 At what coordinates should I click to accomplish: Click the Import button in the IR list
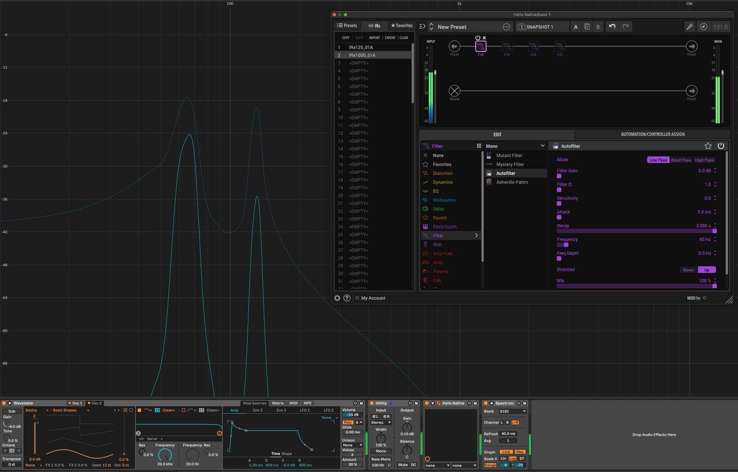(375, 38)
